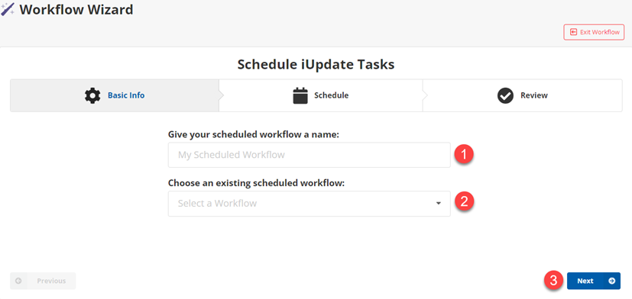
Task: Click the calendar icon on Schedule step
Action: pyautogui.click(x=300, y=96)
